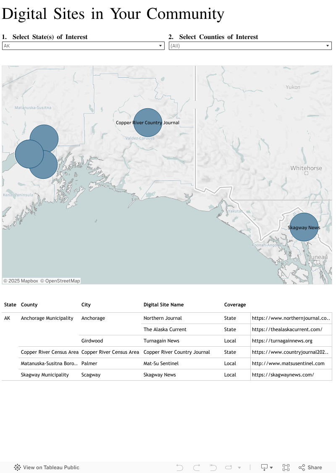Screen dimensions: 336x473
Task: Click the Skagway News map circle
Action: pos(304,227)
